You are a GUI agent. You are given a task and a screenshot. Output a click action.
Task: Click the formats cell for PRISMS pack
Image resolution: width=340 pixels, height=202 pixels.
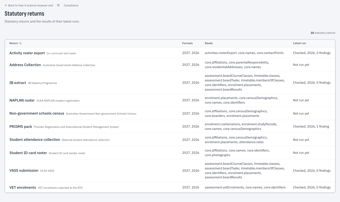tap(191, 127)
